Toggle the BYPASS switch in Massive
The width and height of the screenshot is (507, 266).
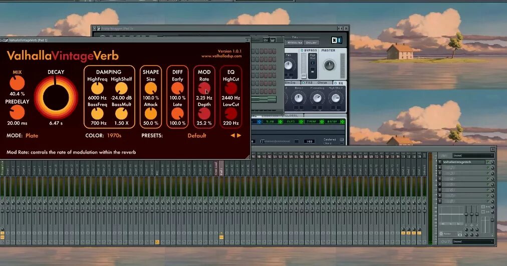(302, 50)
